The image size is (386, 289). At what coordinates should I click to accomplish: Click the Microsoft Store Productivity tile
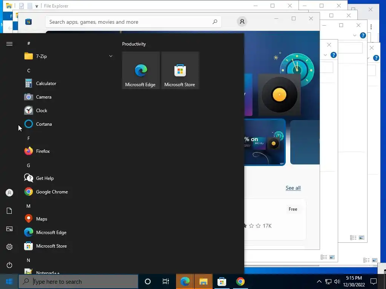(x=180, y=70)
